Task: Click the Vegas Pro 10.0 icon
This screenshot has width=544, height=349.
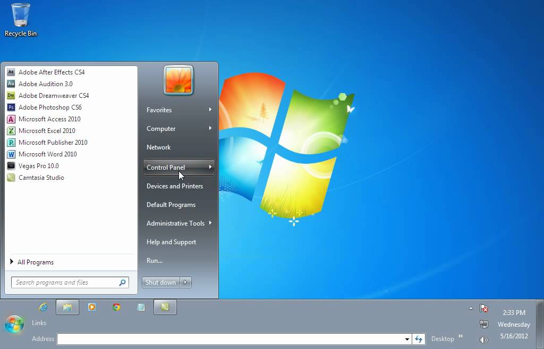Action: coord(11,166)
